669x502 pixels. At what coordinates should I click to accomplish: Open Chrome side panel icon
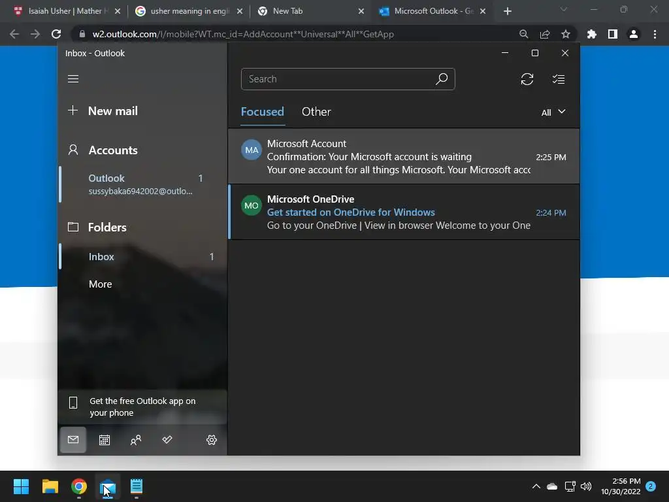613,34
